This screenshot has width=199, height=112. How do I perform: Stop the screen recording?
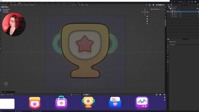195,2
